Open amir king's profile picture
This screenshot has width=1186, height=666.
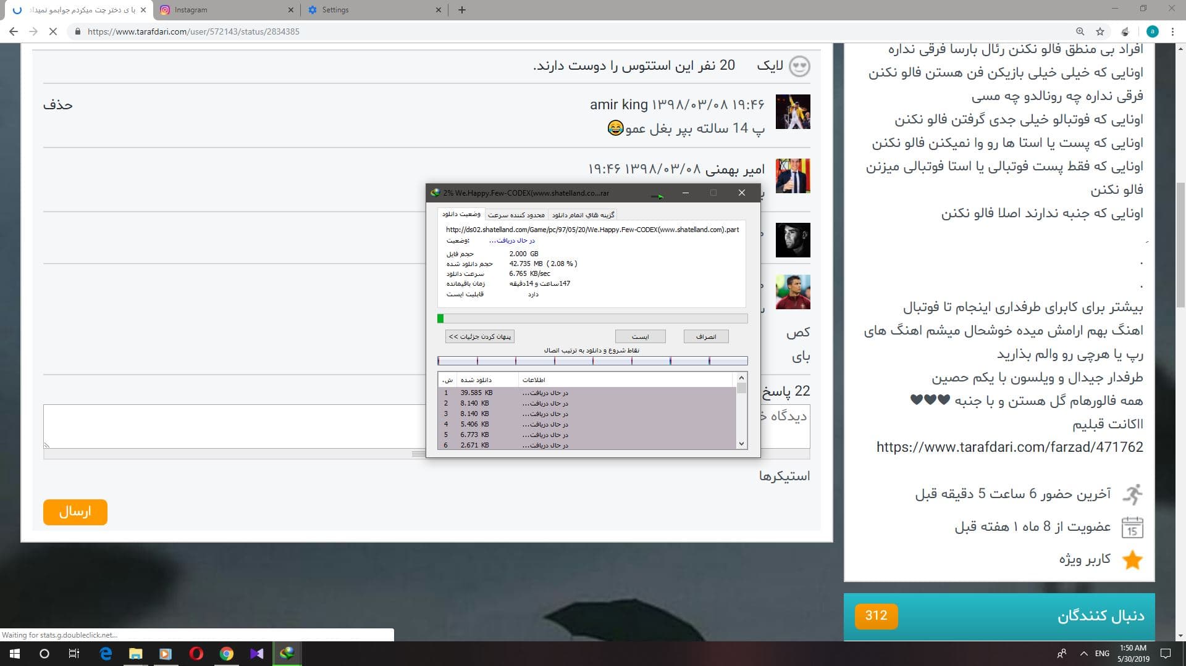tap(793, 112)
